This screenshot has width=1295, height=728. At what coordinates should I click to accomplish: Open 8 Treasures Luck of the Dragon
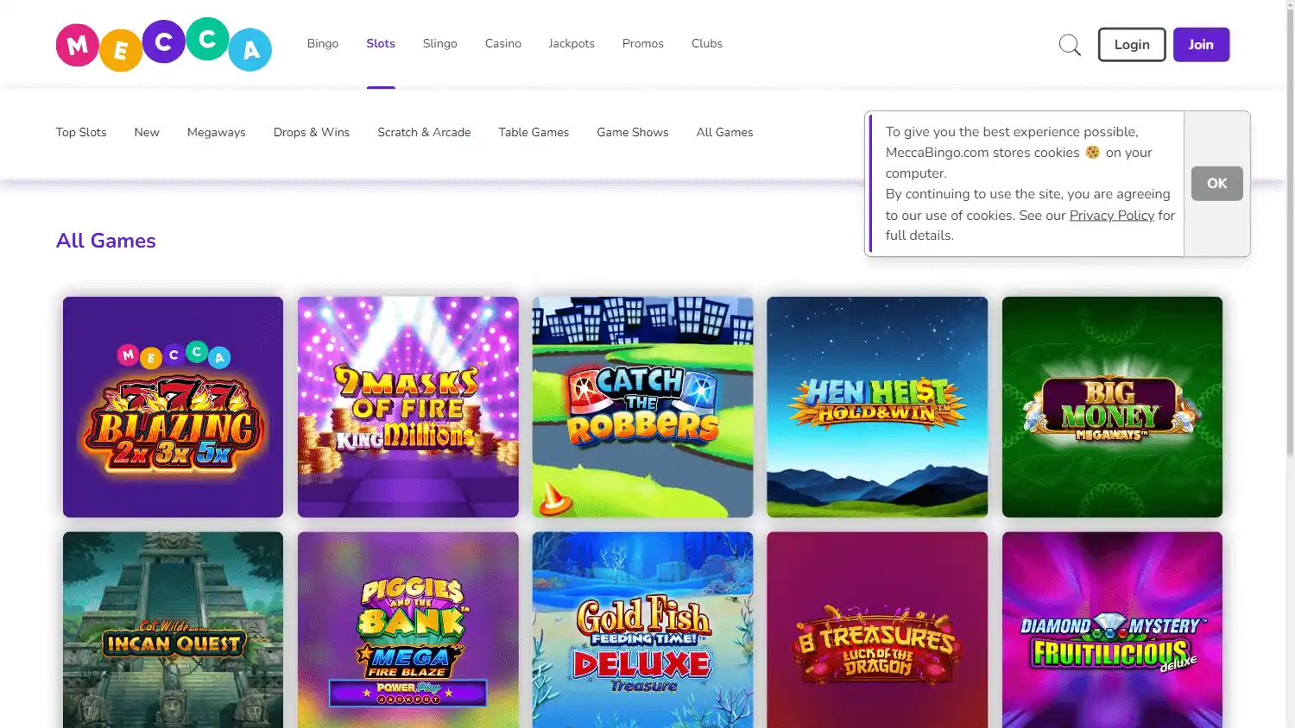[877, 630]
